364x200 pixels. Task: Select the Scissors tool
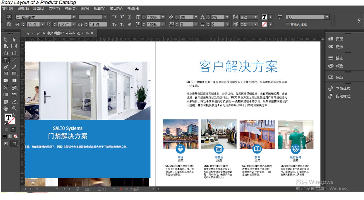[x=6, y=88]
